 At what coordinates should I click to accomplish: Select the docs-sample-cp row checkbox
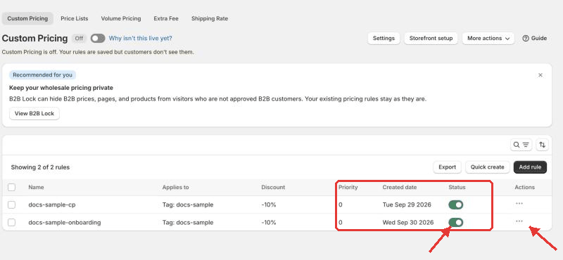click(11, 204)
